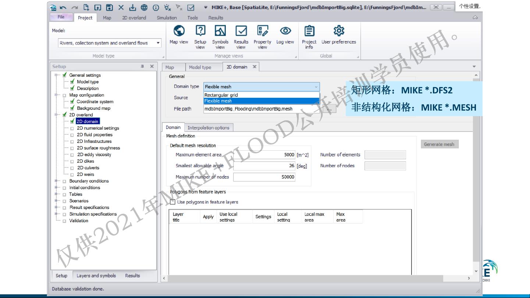This screenshot has height=298, width=530.
Task: Toggle checkbox for 2D dikes
Action: tap(72, 161)
